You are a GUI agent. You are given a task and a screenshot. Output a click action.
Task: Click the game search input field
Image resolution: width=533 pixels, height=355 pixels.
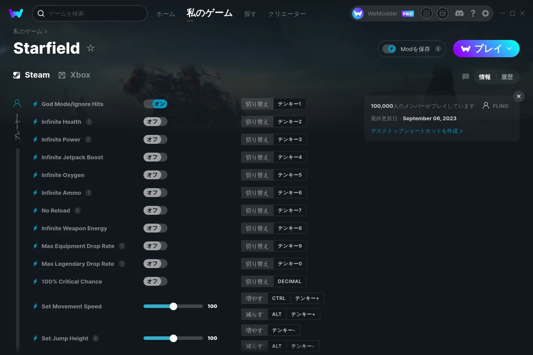coord(90,13)
